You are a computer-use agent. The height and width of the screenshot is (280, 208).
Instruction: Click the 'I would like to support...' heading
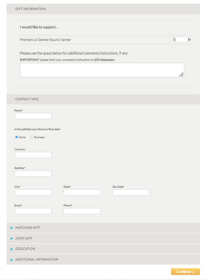click(x=39, y=27)
